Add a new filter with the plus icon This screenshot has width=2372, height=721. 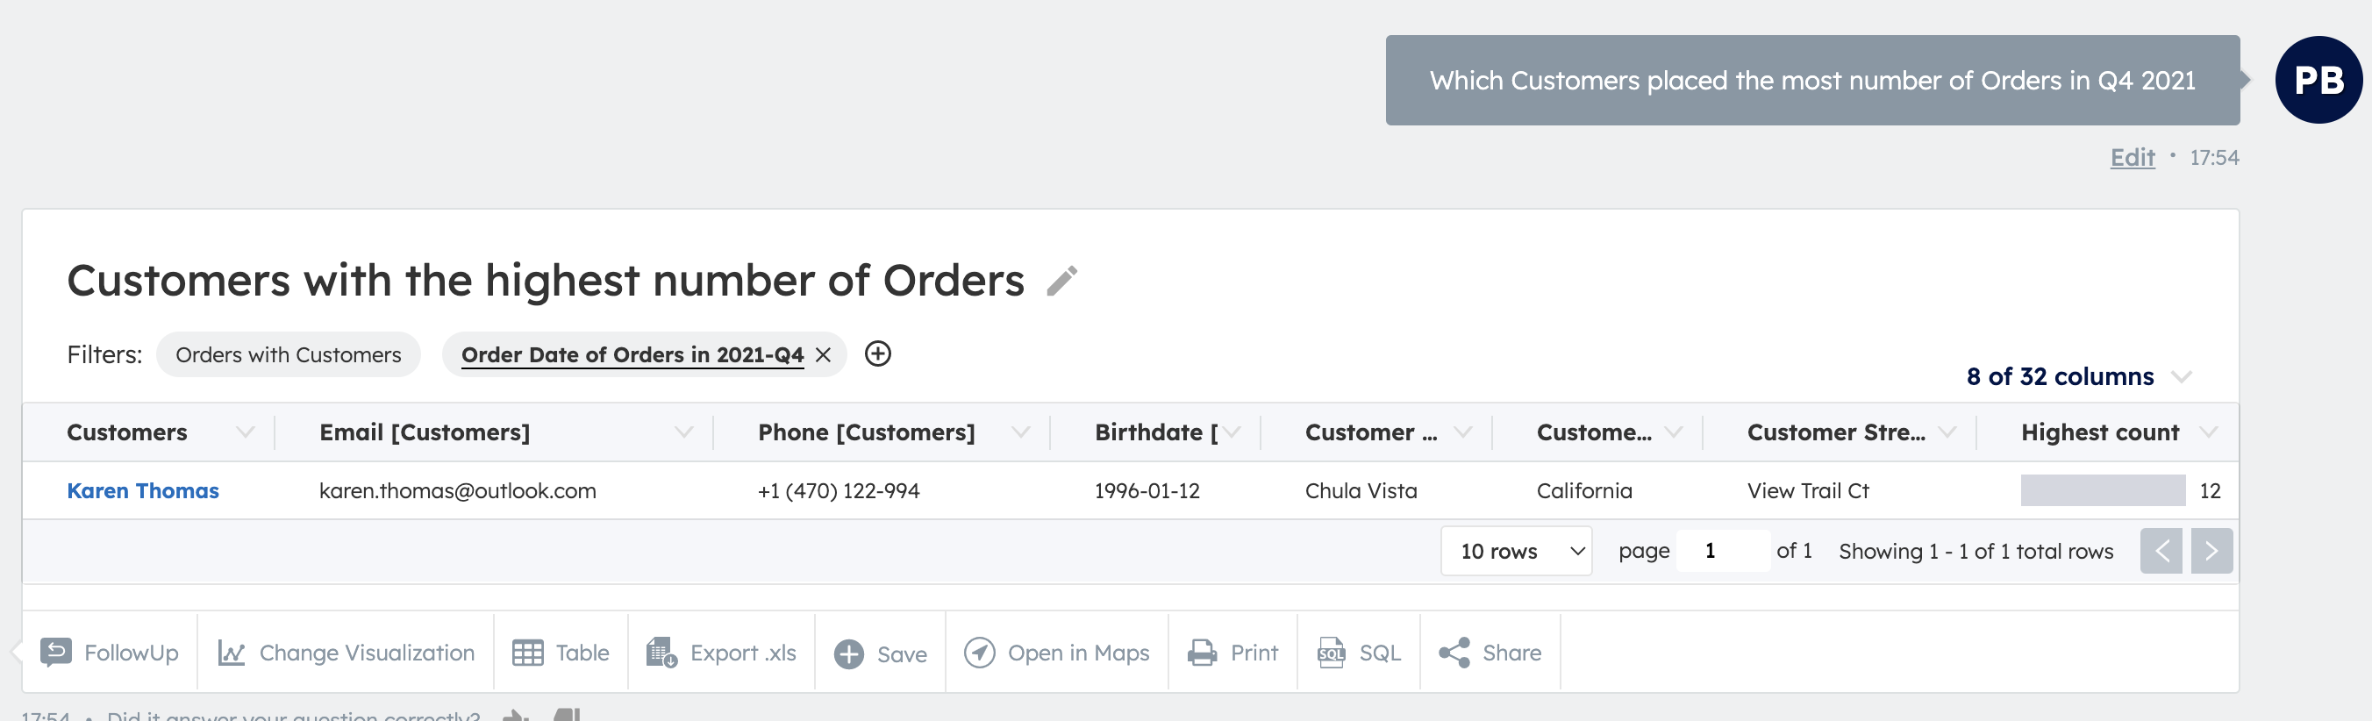tap(876, 353)
